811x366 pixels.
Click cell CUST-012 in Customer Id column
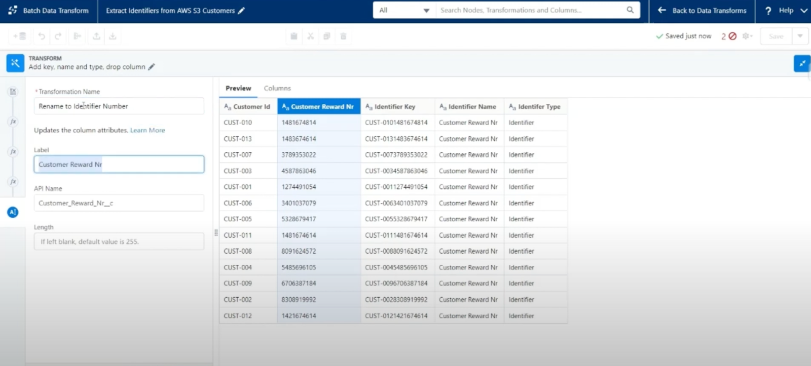[x=248, y=316]
